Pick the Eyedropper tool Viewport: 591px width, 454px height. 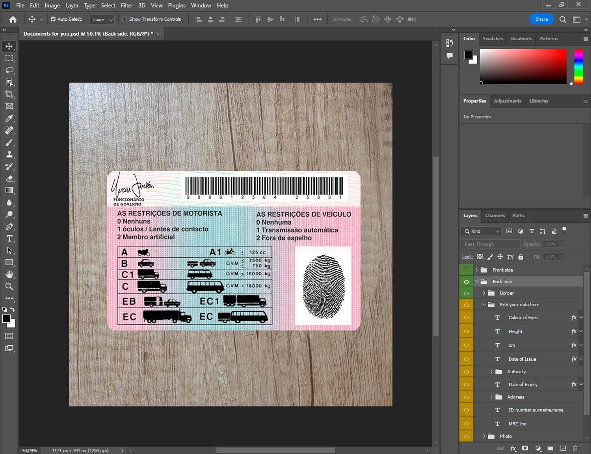pyautogui.click(x=9, y=118)
